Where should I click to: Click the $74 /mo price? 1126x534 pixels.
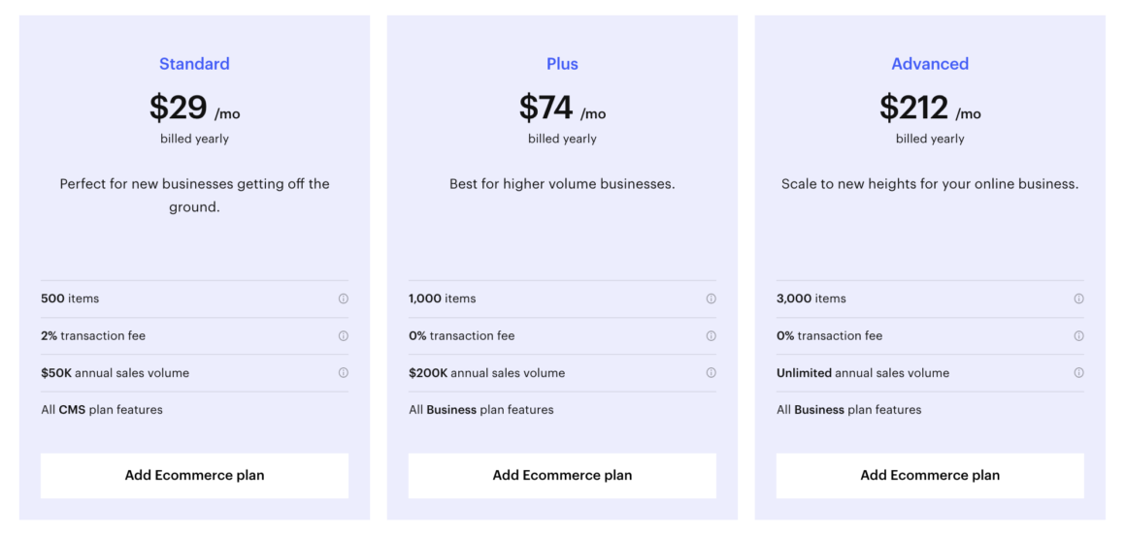click(562, 109)
